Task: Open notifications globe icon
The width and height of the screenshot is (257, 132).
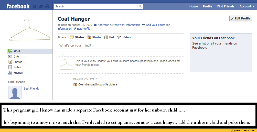Action: coord(47,6)
